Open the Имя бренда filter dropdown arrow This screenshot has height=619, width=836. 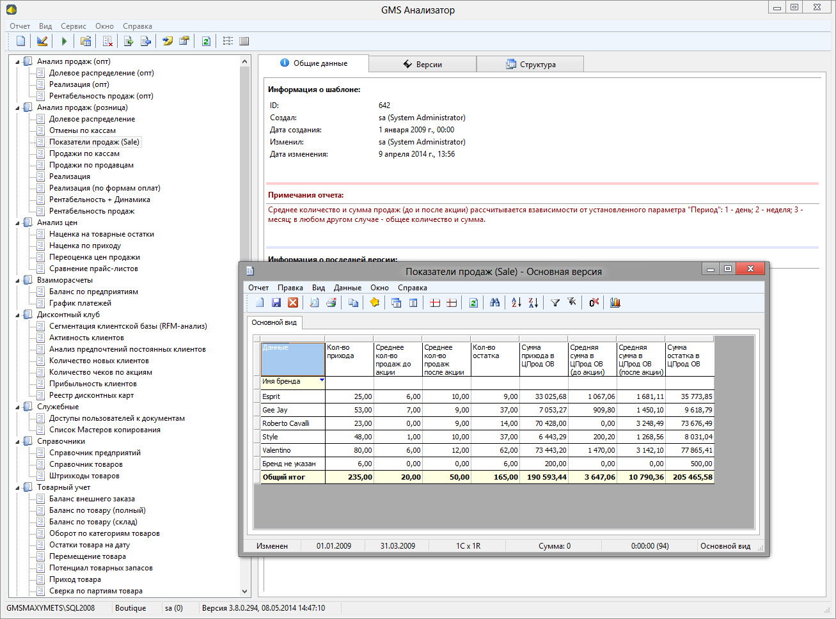[322, 380]
